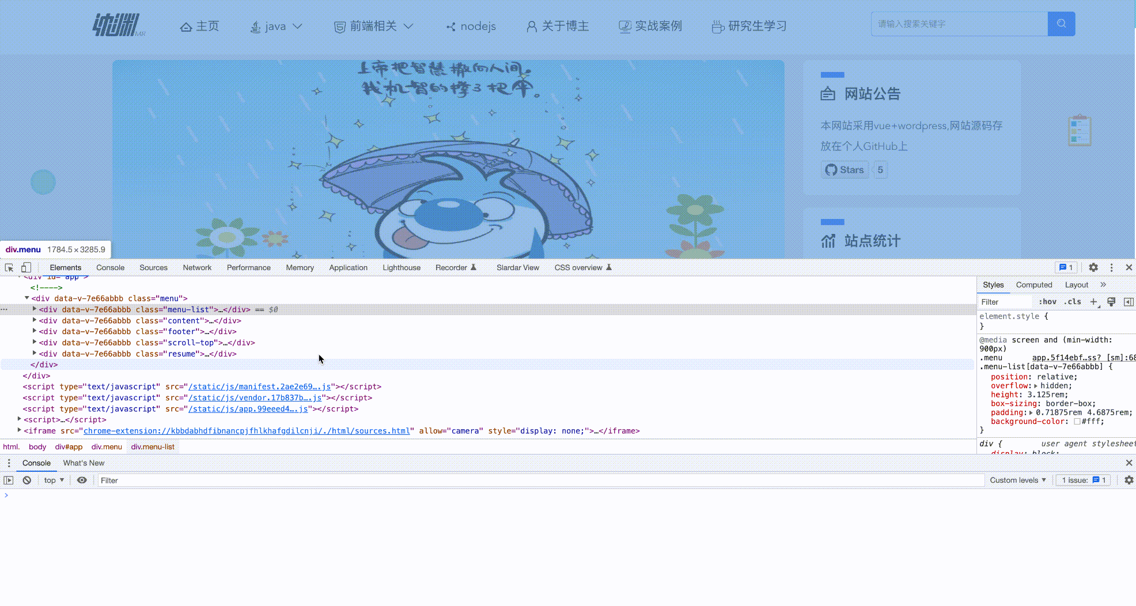The height and width of the screenshot is (606, 1136).
Task: Toggle element state with :hov
Action: coord(1047,301)
